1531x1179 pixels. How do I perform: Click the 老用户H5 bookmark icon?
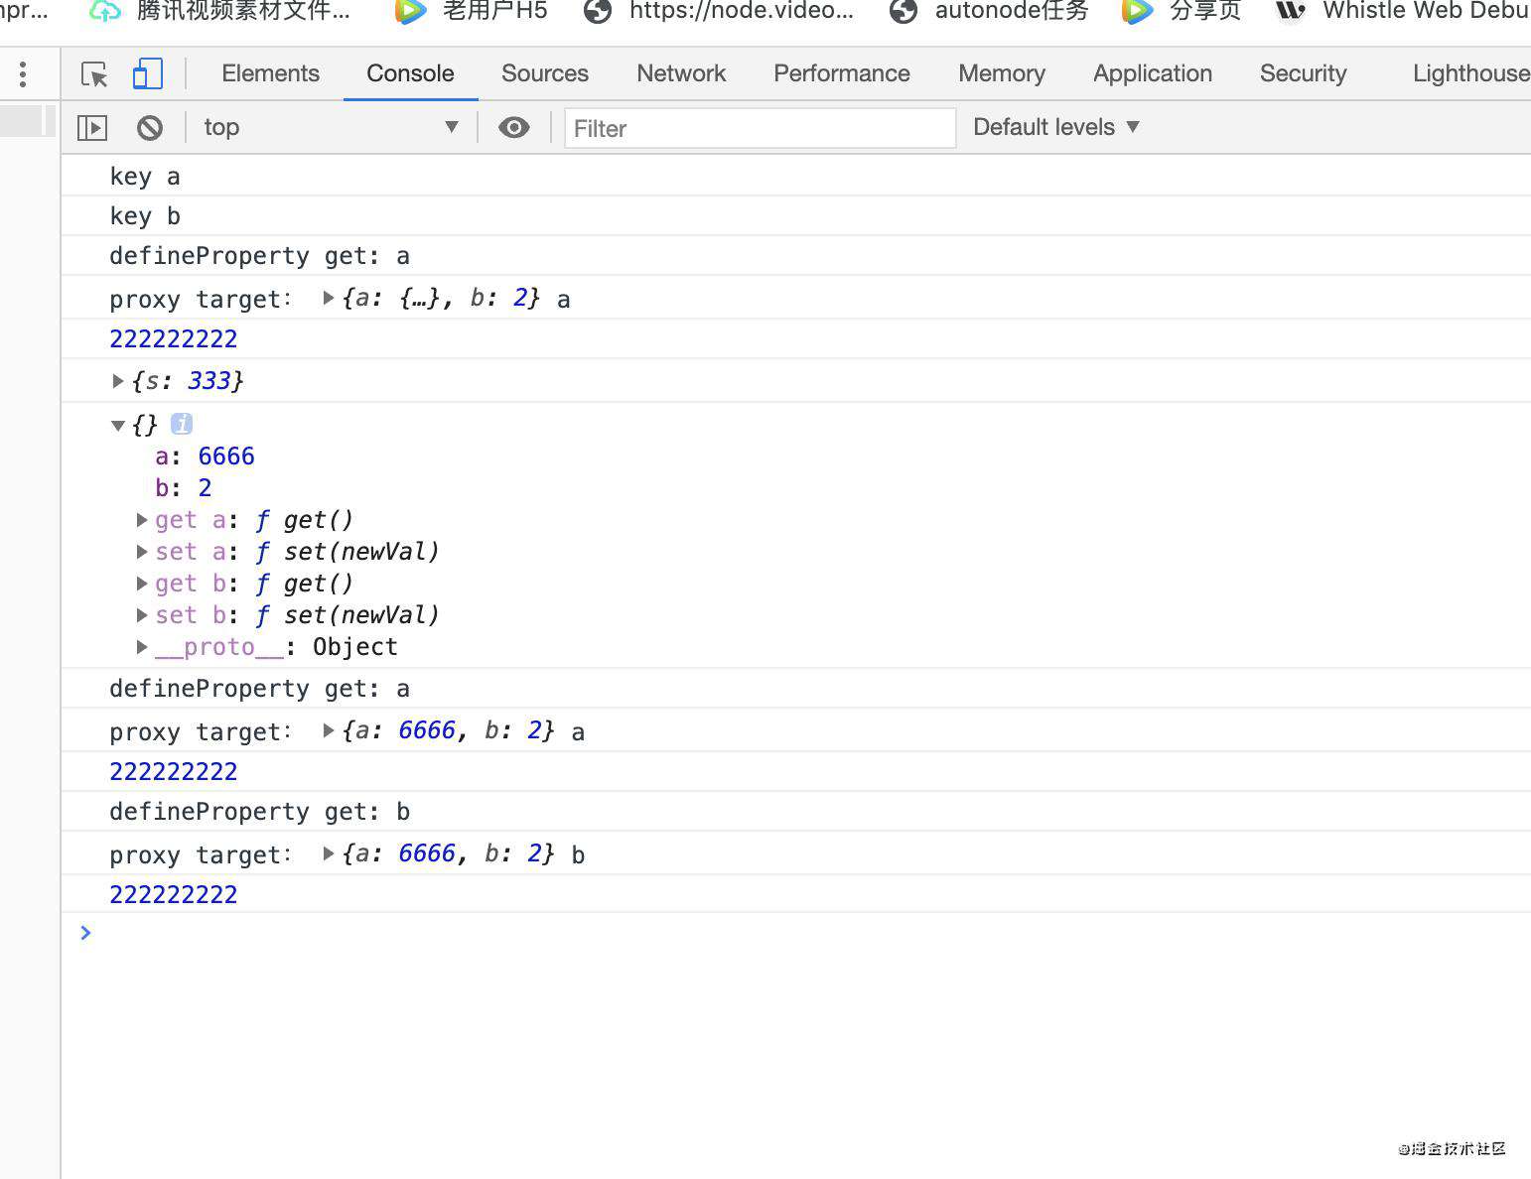[411, 12]
